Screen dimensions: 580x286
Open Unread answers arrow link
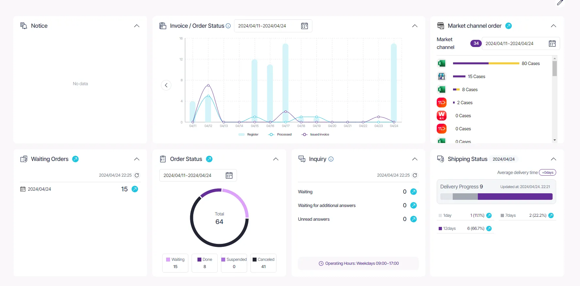click(414, 219)
